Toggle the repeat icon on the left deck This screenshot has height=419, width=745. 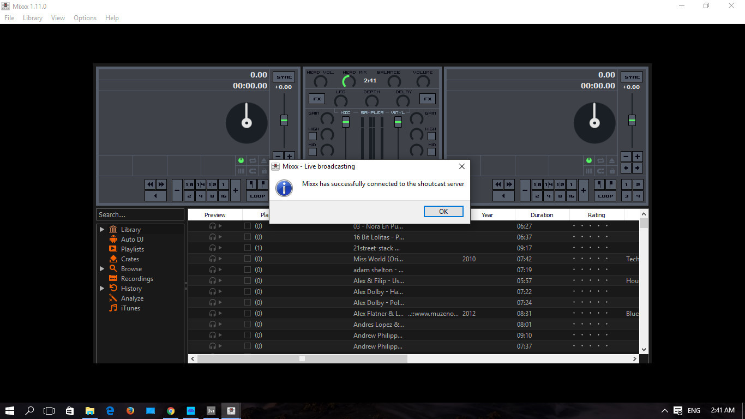[x=252, y=160]
